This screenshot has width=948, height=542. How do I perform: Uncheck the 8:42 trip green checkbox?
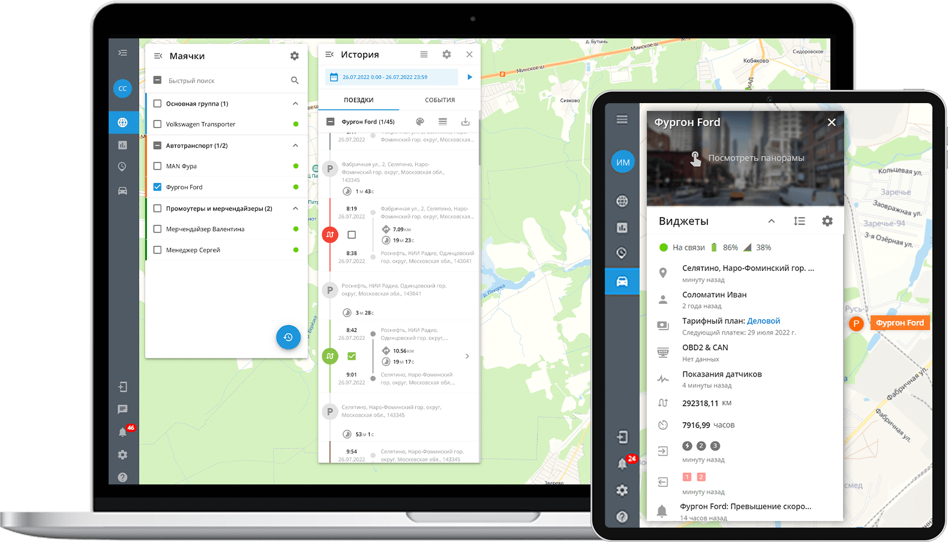point(352,356)
